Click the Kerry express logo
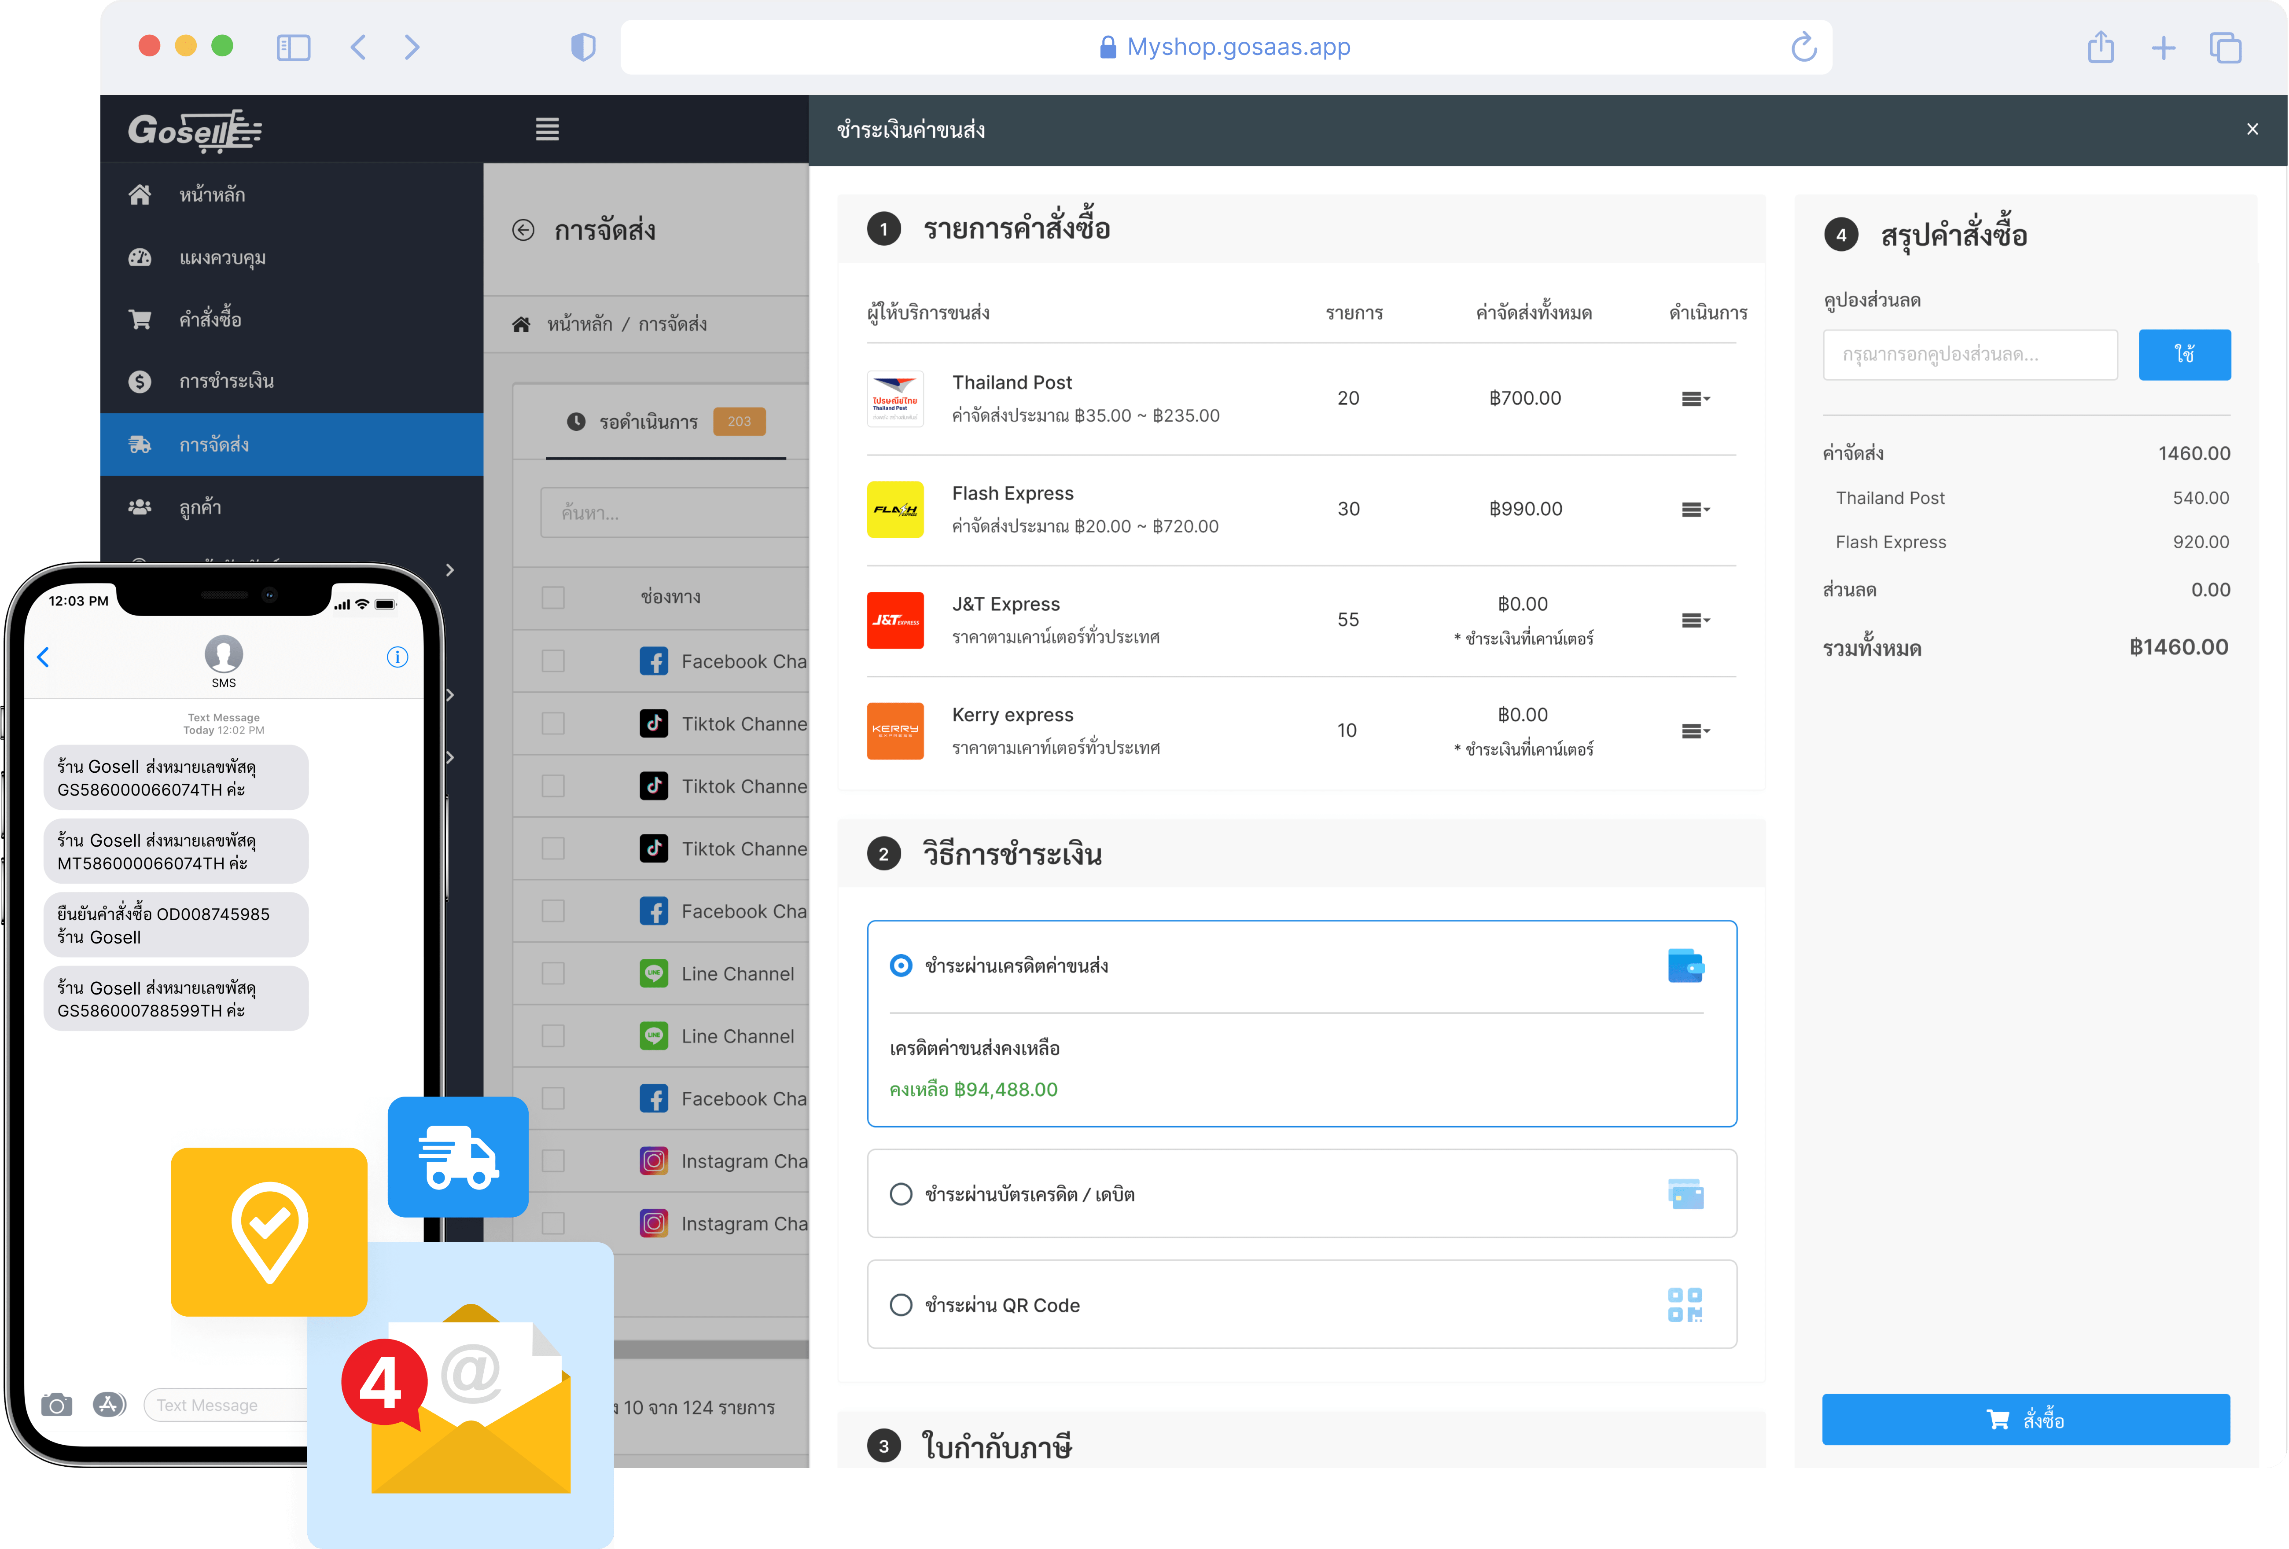 click(895, 730)
